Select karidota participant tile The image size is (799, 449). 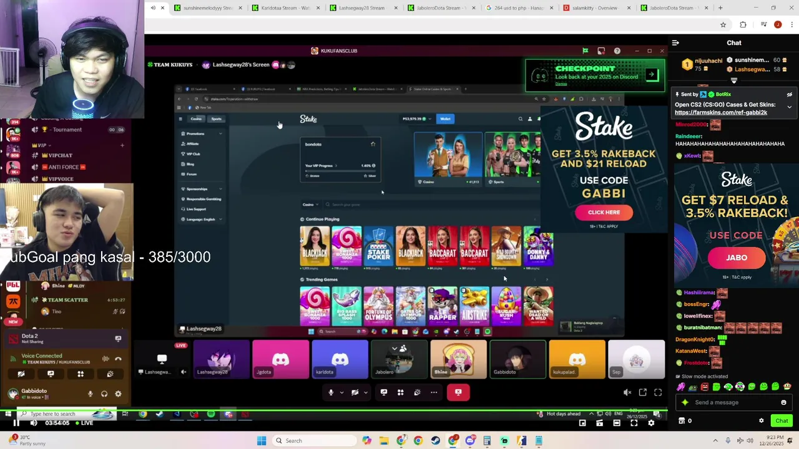[340, 359]
